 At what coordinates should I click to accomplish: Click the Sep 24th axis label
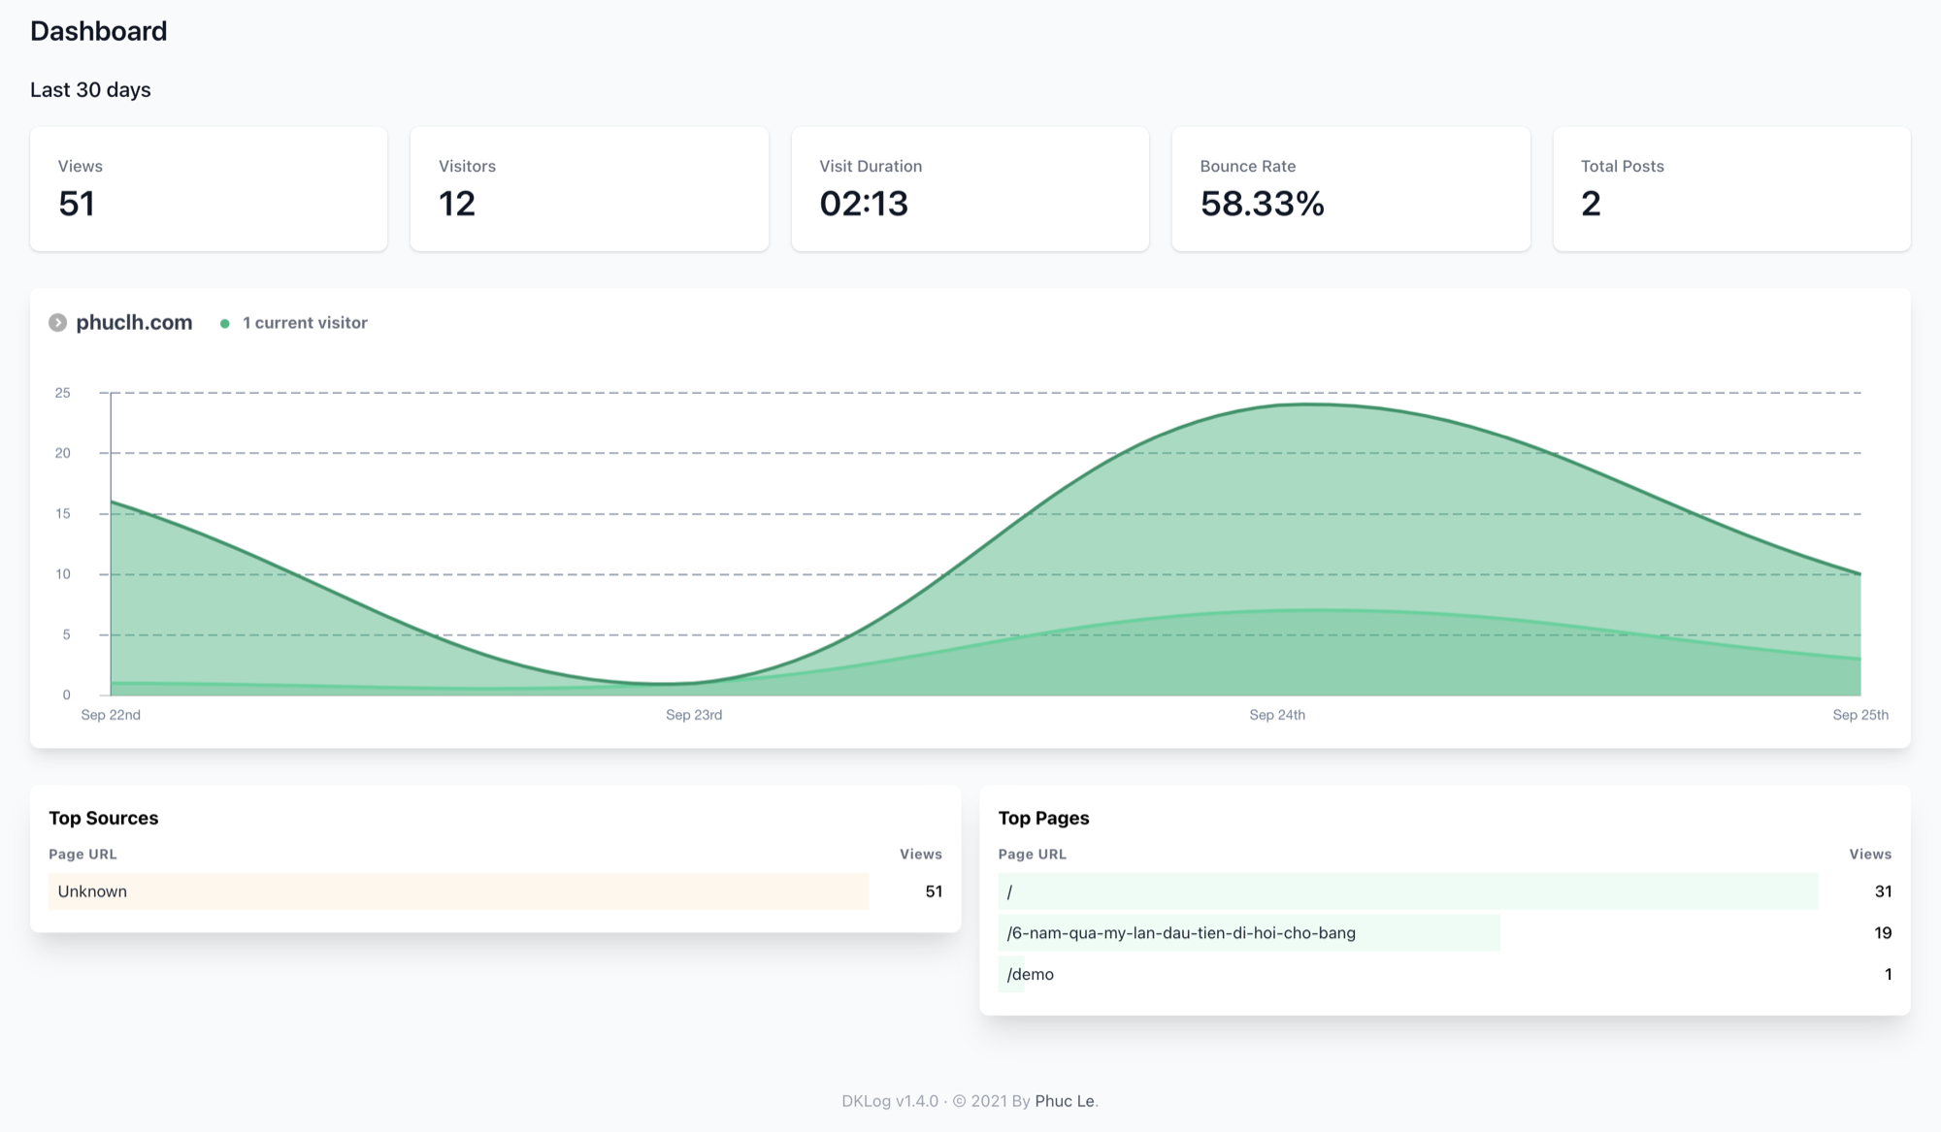click(x=1277, y=715)
